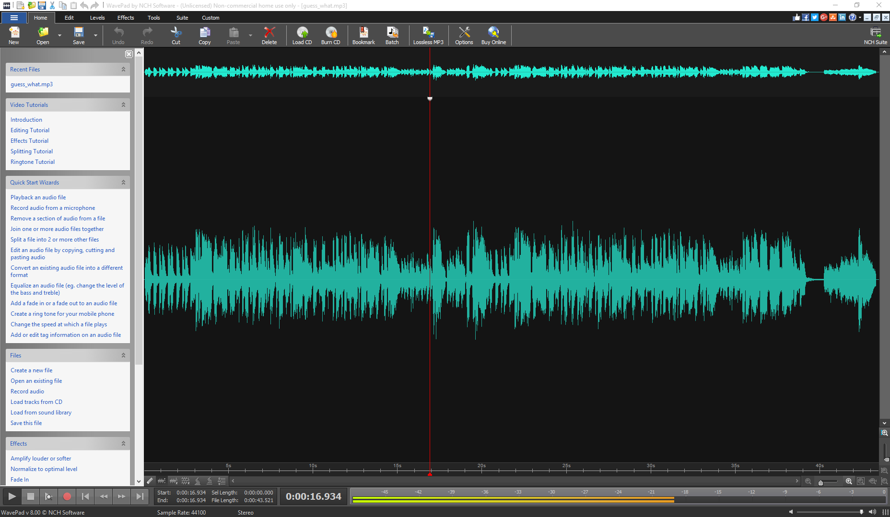The height and width of the screenshot is (517, 890).
Task: Click the Buy Online button
Action: 493,35
